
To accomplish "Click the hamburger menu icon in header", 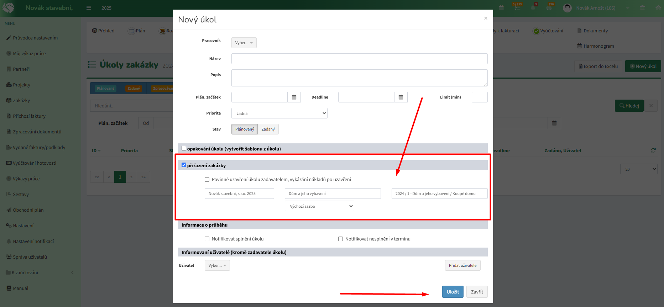I will (x=89, y=8).
